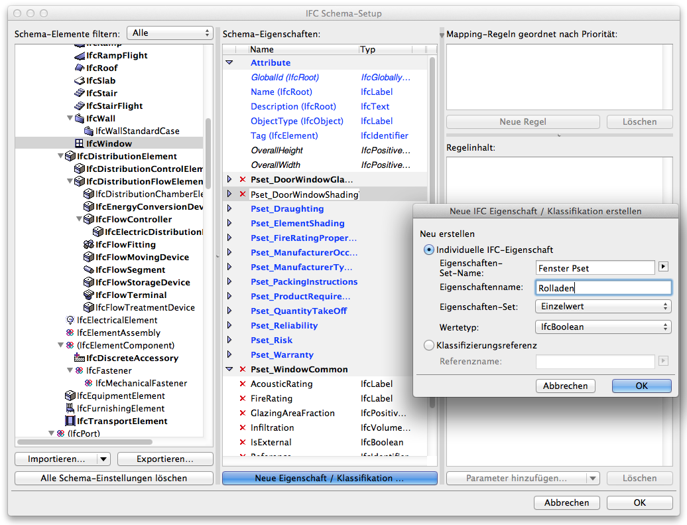Select Klassifizierungsreferenz radio button

(429, 345)
